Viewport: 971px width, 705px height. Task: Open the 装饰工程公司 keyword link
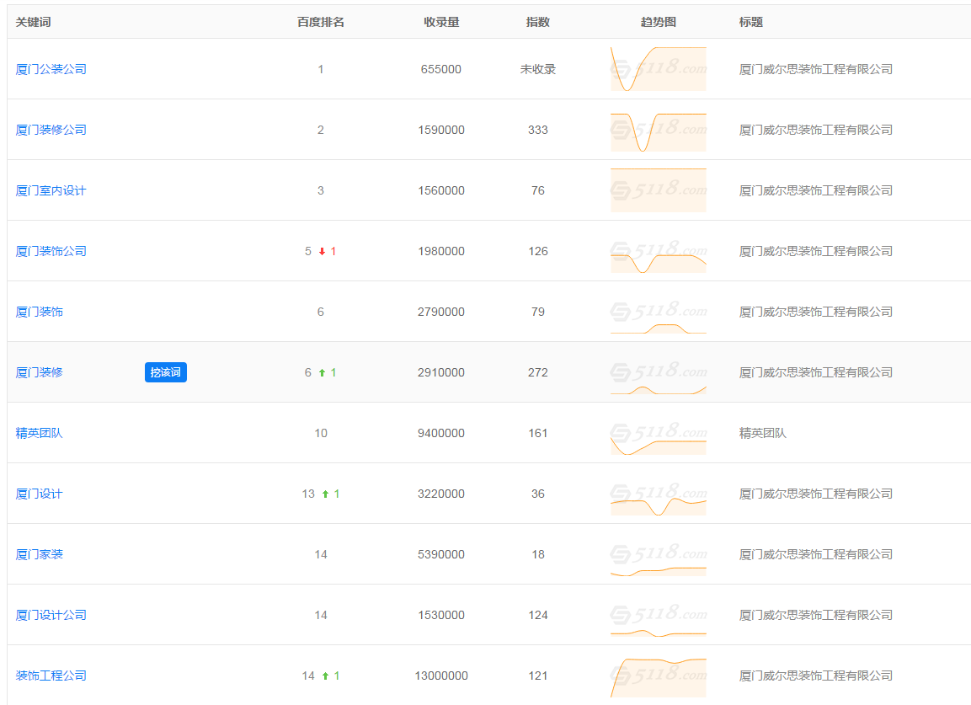coord(51,676)
